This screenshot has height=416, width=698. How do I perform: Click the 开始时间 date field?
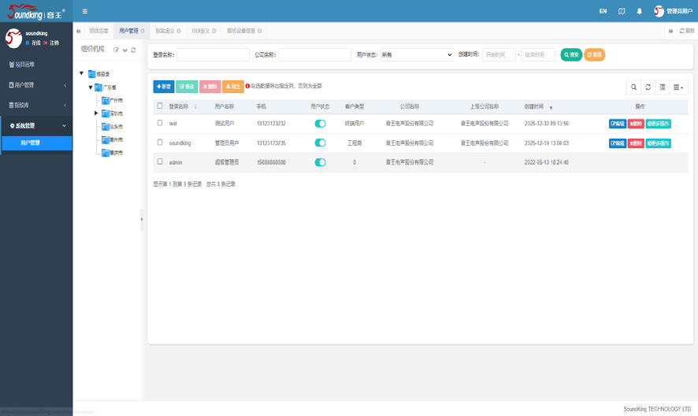tap(499, 55)
